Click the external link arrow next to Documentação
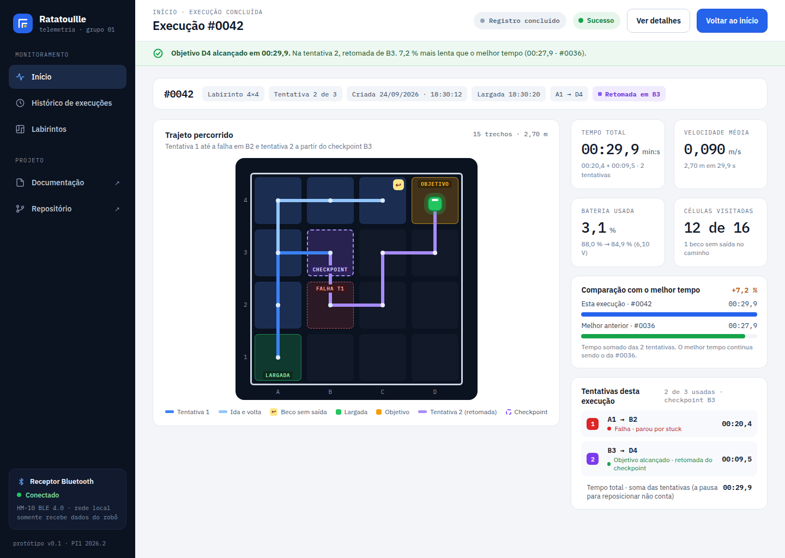 click(x=117, y=183)
